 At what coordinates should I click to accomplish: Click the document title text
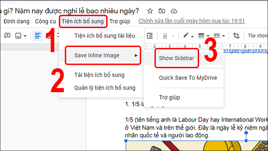tap(70, 11)
